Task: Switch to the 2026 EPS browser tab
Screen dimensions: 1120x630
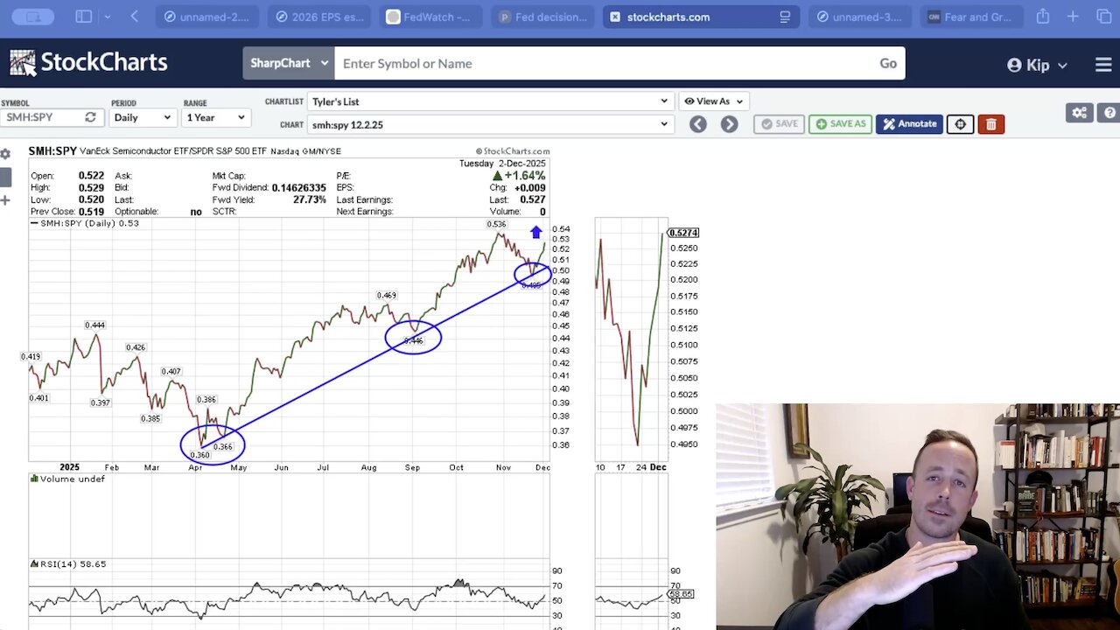Action: pyautogui.click(x=318, y=17)
